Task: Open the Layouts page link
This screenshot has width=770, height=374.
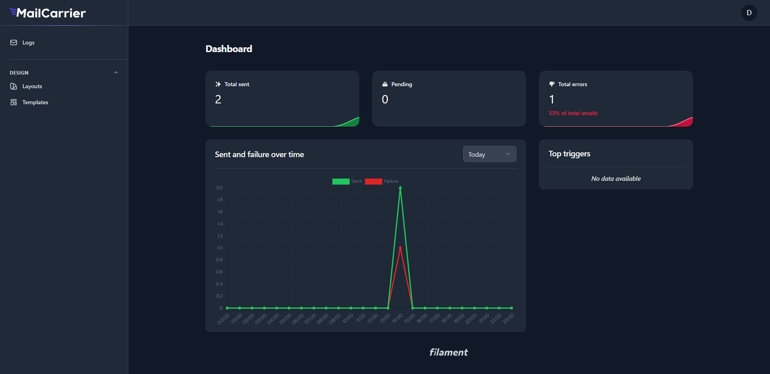Action: (32, 86)
